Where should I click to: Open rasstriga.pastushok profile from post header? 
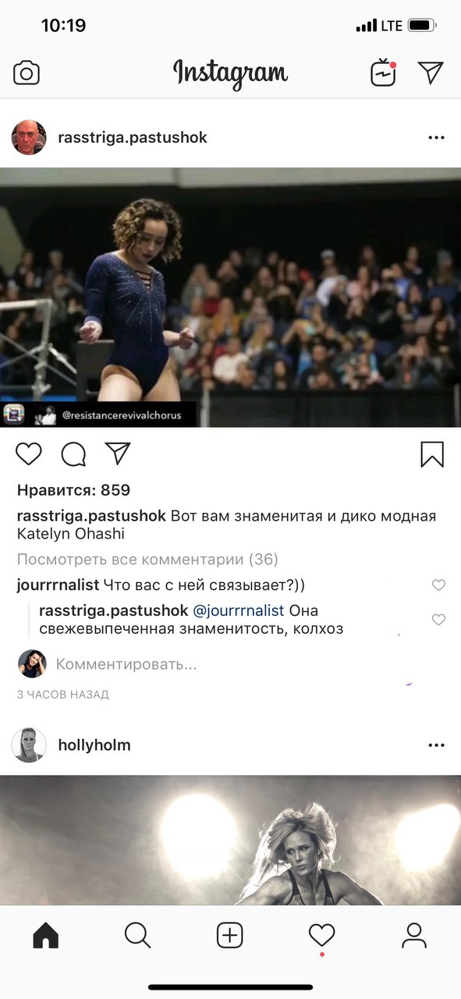tap(133, 137)
